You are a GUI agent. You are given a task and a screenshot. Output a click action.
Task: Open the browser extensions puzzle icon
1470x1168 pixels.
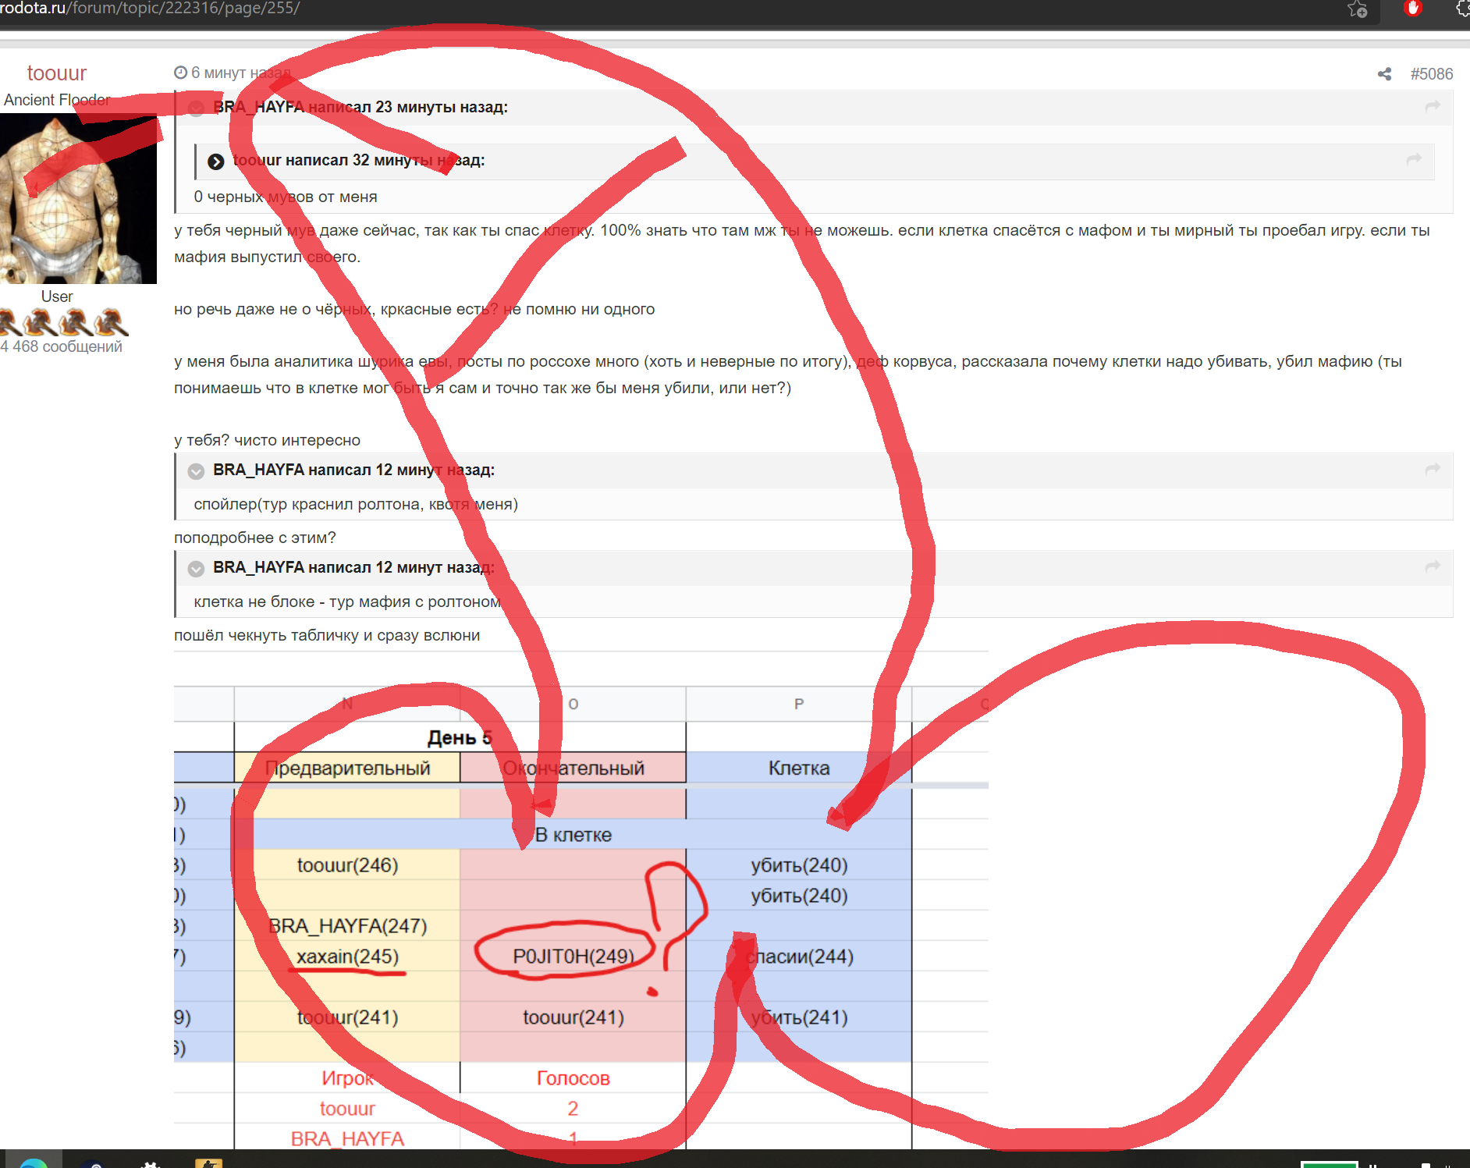coord(1462,9)
